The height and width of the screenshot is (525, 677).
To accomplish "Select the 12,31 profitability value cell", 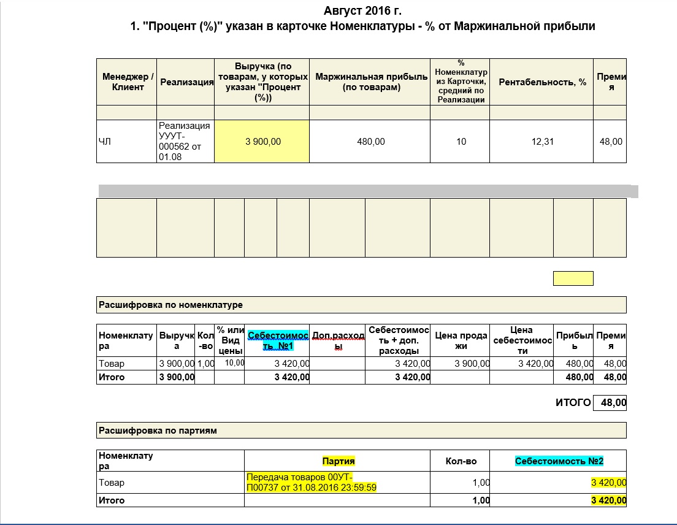I will pos(542,142).
